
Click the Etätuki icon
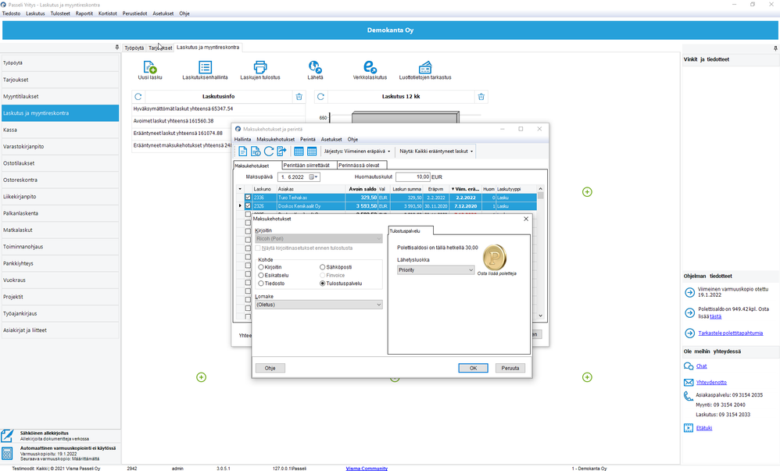689,428
